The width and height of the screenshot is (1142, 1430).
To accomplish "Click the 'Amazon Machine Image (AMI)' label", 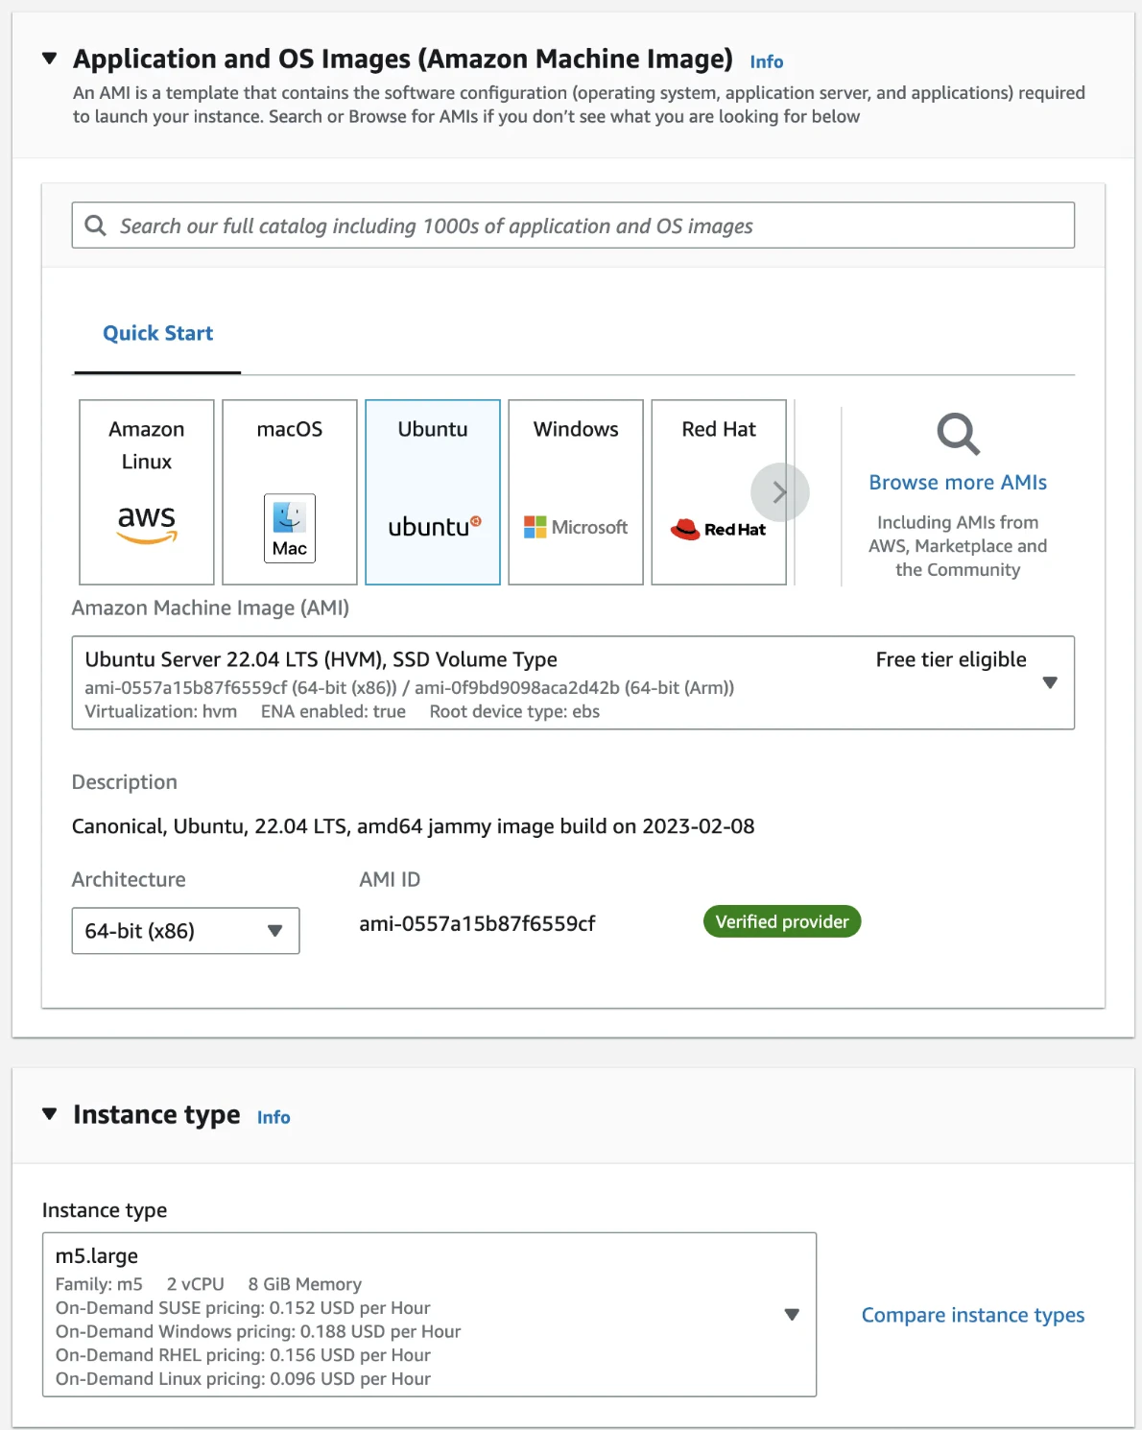I will point(210,608).
